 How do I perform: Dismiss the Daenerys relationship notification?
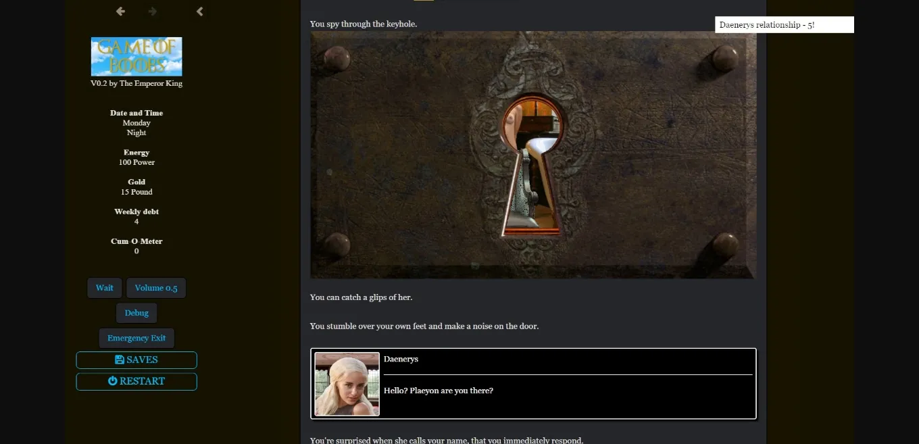pyautogui.click(x=784, y=25)
